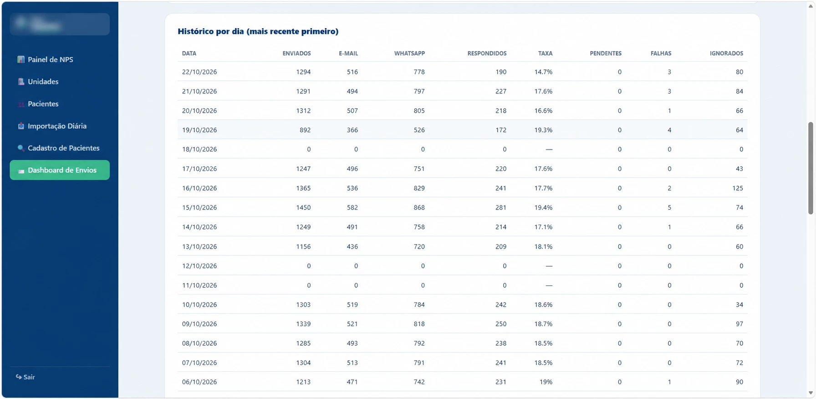Screen dimensions: 816x399
Task: Open the Pacientes section
Action: coord(60,104)
